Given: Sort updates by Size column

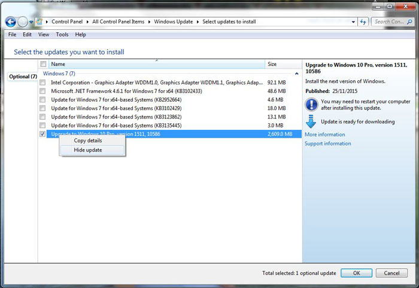Looking at the screenshot, I should coord(283,64).
